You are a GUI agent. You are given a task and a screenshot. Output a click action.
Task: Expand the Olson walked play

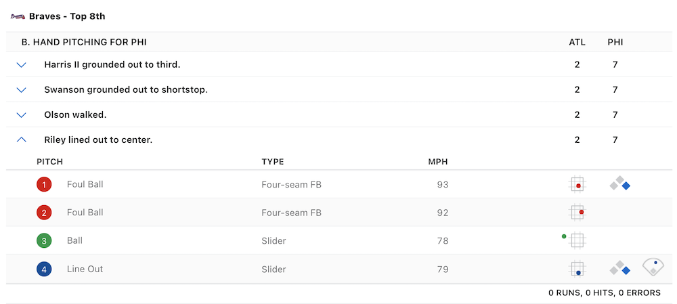pos(21,115)
